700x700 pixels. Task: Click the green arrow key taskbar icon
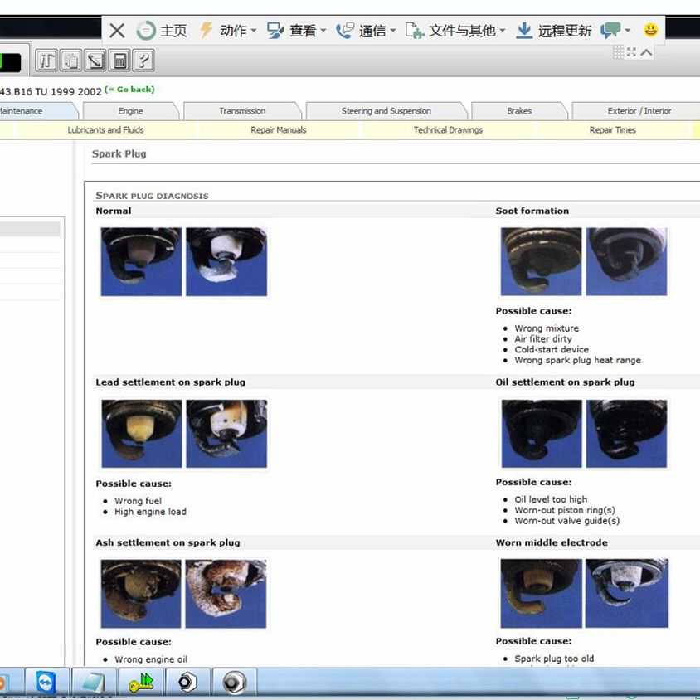coord(141,683)
